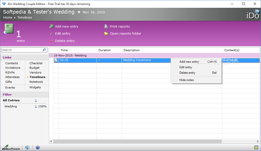Open the RSVPs link
261x151 pixels.
point(10,72)
